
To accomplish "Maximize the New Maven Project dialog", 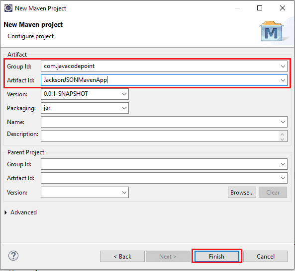I will click(x=260, y=8).
